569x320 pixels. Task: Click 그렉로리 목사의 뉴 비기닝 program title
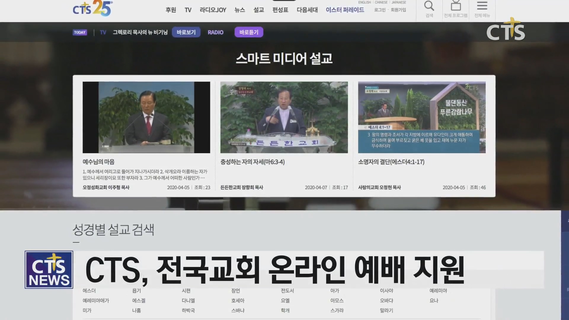tap(140, 32)
